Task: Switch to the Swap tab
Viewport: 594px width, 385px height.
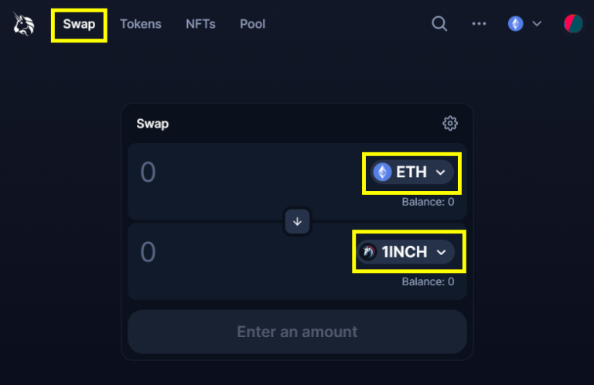Action: (x=79, y=24)
